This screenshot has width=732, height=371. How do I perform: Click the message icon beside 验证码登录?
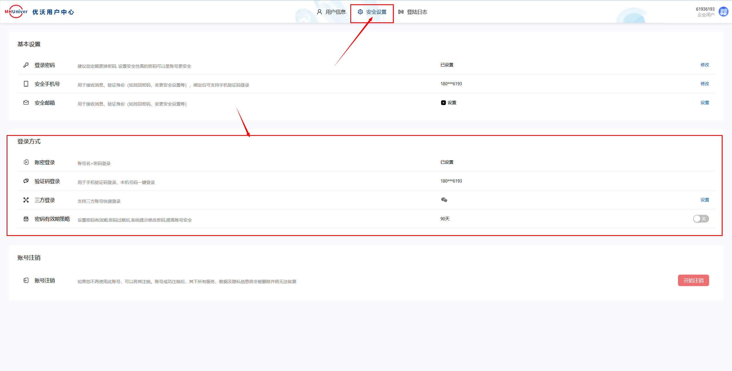coord(26,181)
